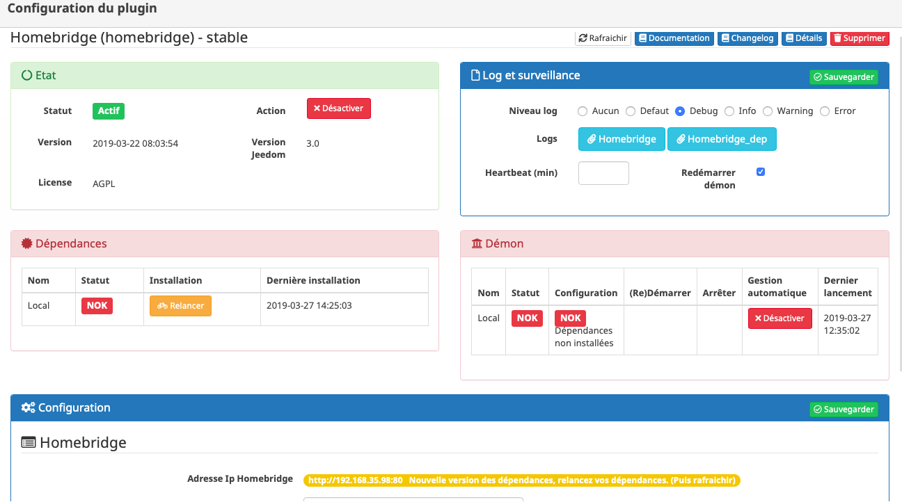Image resolution: width=902 pixels, height=502 pixels.
Task: Relaunch dependencies with the Relancer button
Action: click(x=180, y=306)
